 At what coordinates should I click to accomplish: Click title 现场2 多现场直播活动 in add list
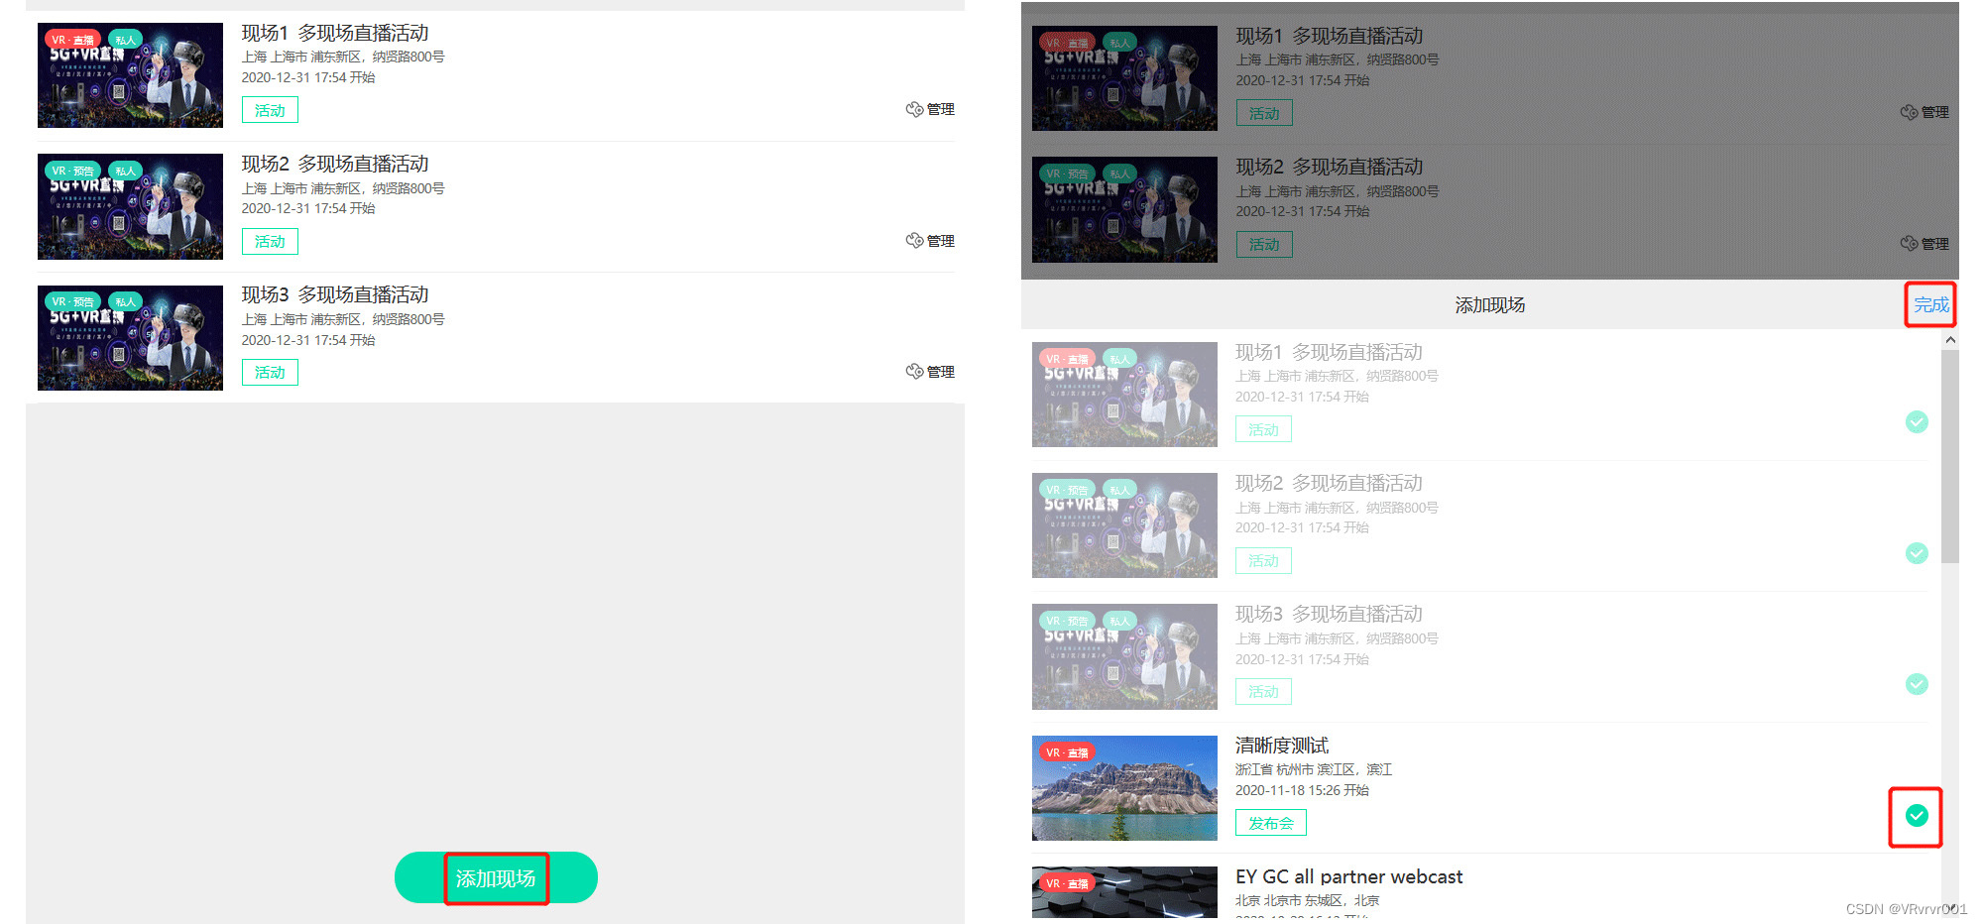coord(1329,483)
